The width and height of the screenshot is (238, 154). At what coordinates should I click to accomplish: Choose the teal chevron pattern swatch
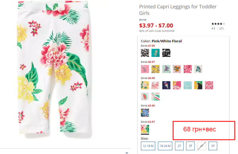click(x=188, y=85)
